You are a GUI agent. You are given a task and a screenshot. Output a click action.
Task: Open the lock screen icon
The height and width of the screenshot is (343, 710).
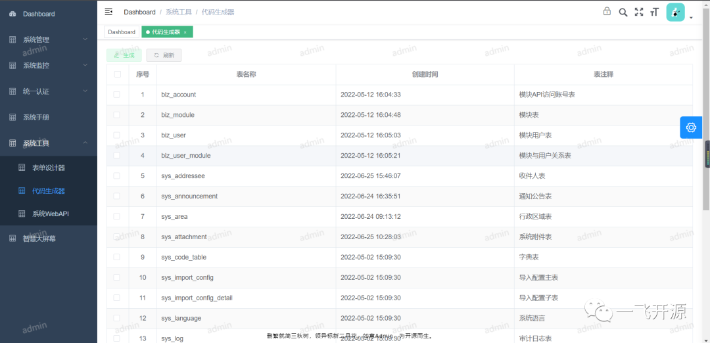607,12
